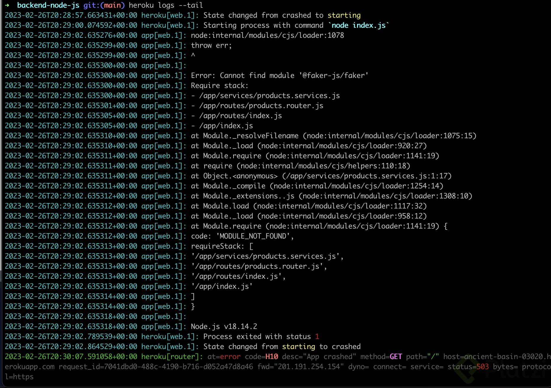Click 'at Module._compile' loader:1254:14 line
Viewport: 551px width, 388px height.
coord(317,186)
